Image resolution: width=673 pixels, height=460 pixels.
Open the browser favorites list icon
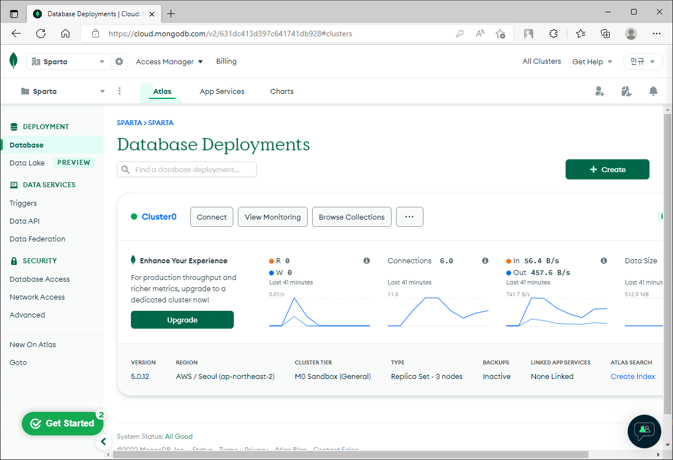click(x=581, y=34)
